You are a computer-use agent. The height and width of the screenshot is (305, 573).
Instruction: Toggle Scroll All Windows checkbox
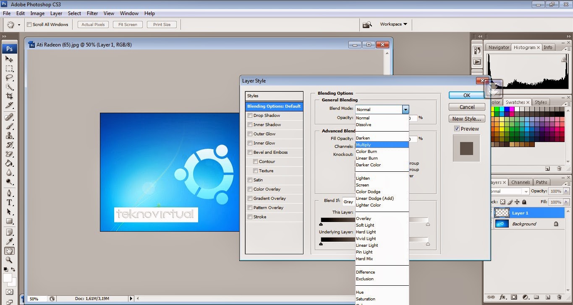(x=29, y=25)
